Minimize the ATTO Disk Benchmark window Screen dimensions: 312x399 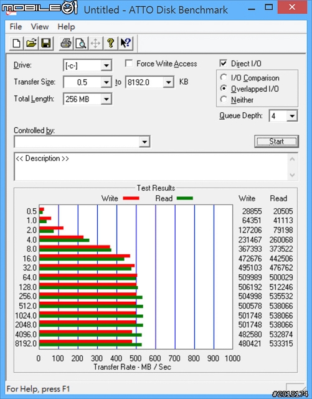[x=252, y=9]
